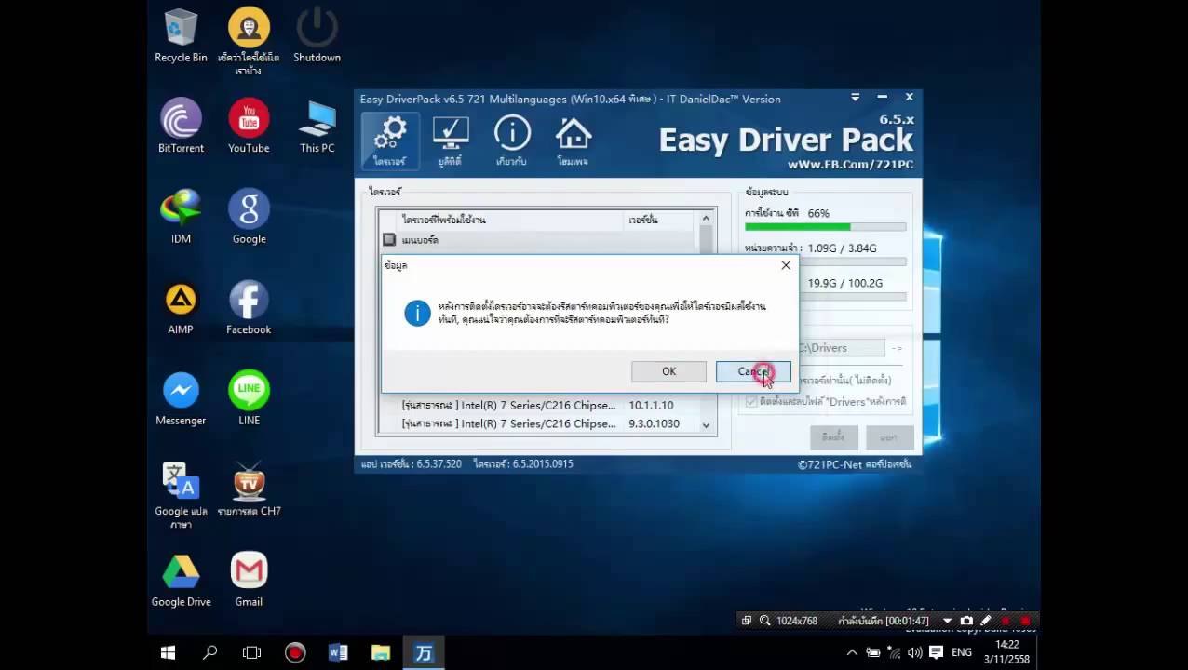Click the exit button in Easy DriverPack

(888, 436)
